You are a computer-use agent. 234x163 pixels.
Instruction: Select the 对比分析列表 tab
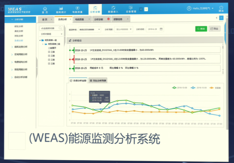[98, 81]
